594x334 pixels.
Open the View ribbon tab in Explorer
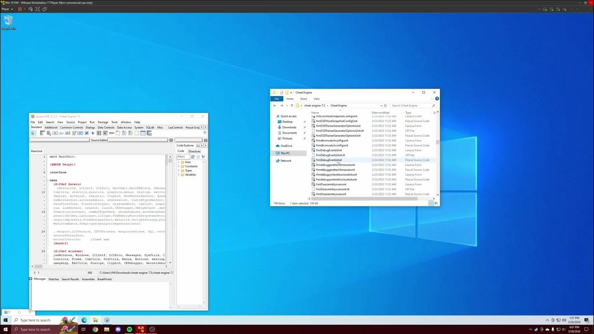(316, 99)
